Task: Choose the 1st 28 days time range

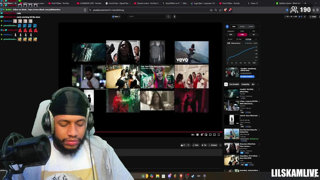Action: coord(248,39)
